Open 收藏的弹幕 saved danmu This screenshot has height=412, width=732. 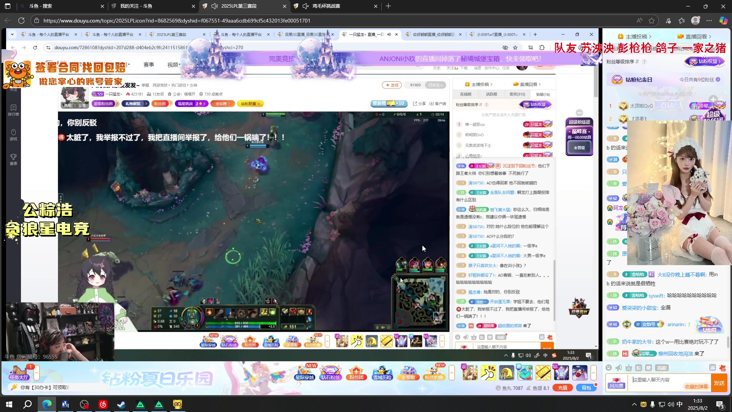coord(696,386)
